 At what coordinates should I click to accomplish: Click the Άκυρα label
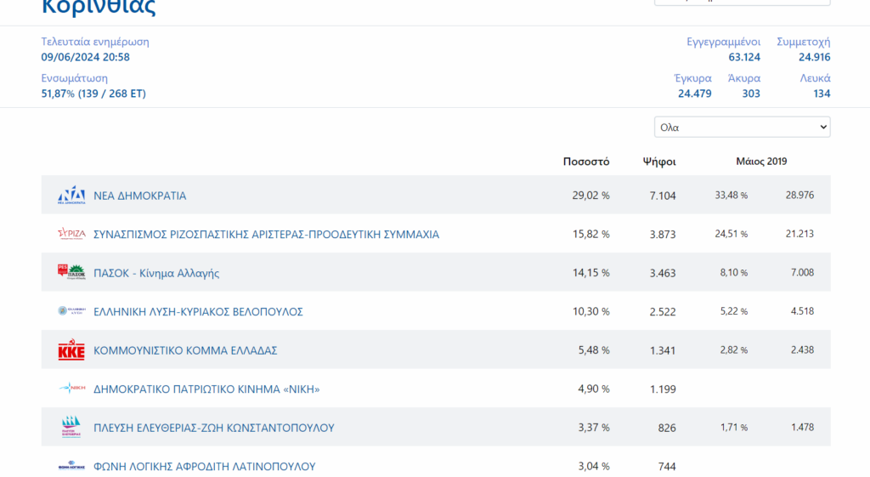click(744, 78)
